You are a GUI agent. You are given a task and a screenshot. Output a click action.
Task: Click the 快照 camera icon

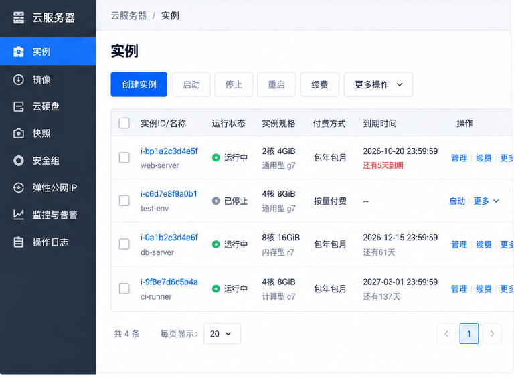19,133
